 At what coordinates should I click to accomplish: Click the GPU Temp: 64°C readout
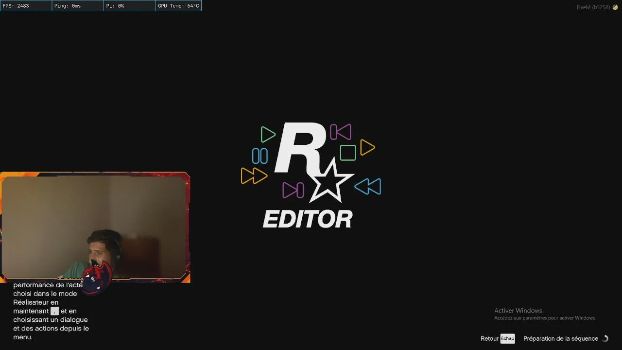[178, 6]
